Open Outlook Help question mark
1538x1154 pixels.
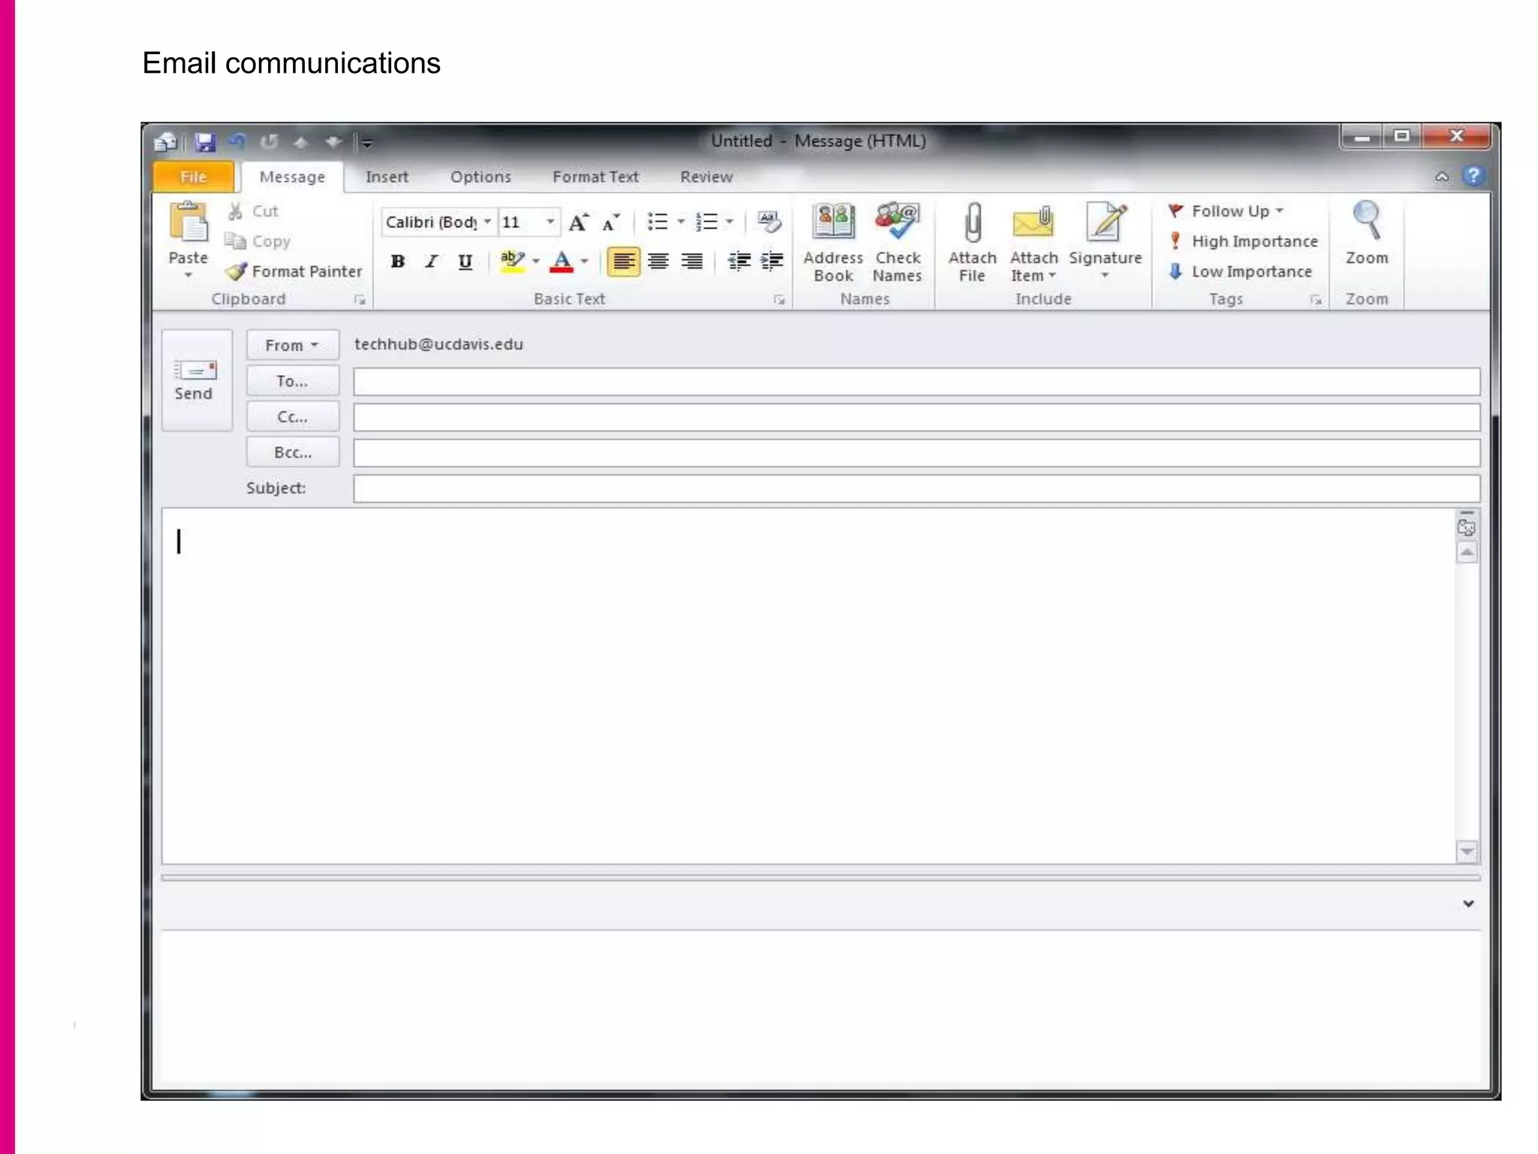pyautogui.click(x=1473, y=176)
